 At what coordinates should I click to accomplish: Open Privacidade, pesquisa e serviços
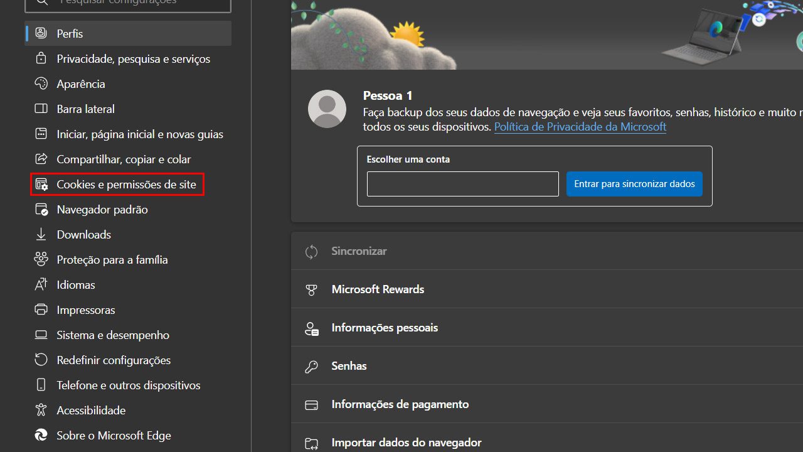[x=128, y=58]
